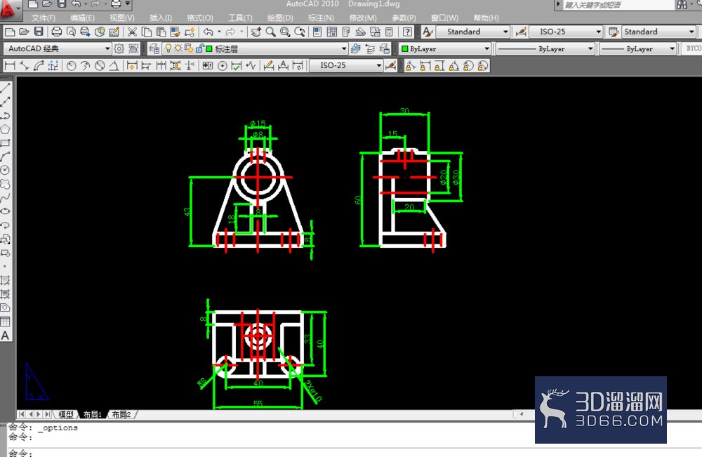Open the 格式(O) menu

point(200,18)
